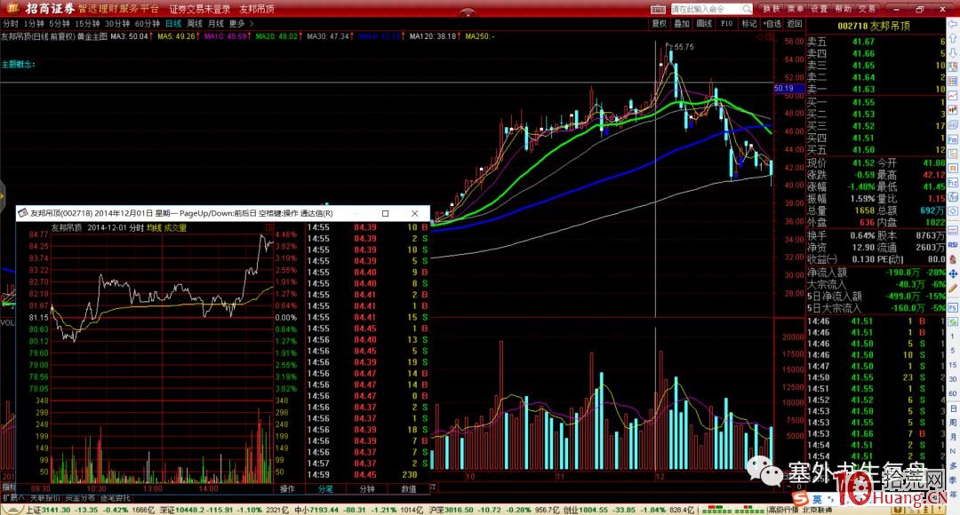Image resolution: width=960 pixels, height=515 pixels.
Task: Expand the 更多 period options
Action: (x=241, y=23)
